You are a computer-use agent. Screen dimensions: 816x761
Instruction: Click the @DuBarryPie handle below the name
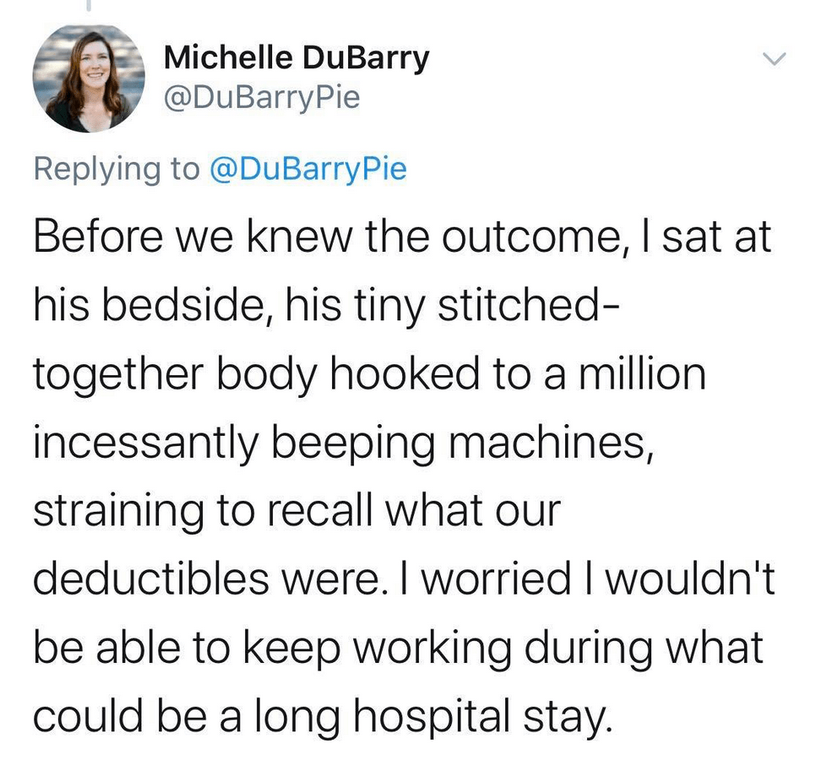click(x=262, y=98)
